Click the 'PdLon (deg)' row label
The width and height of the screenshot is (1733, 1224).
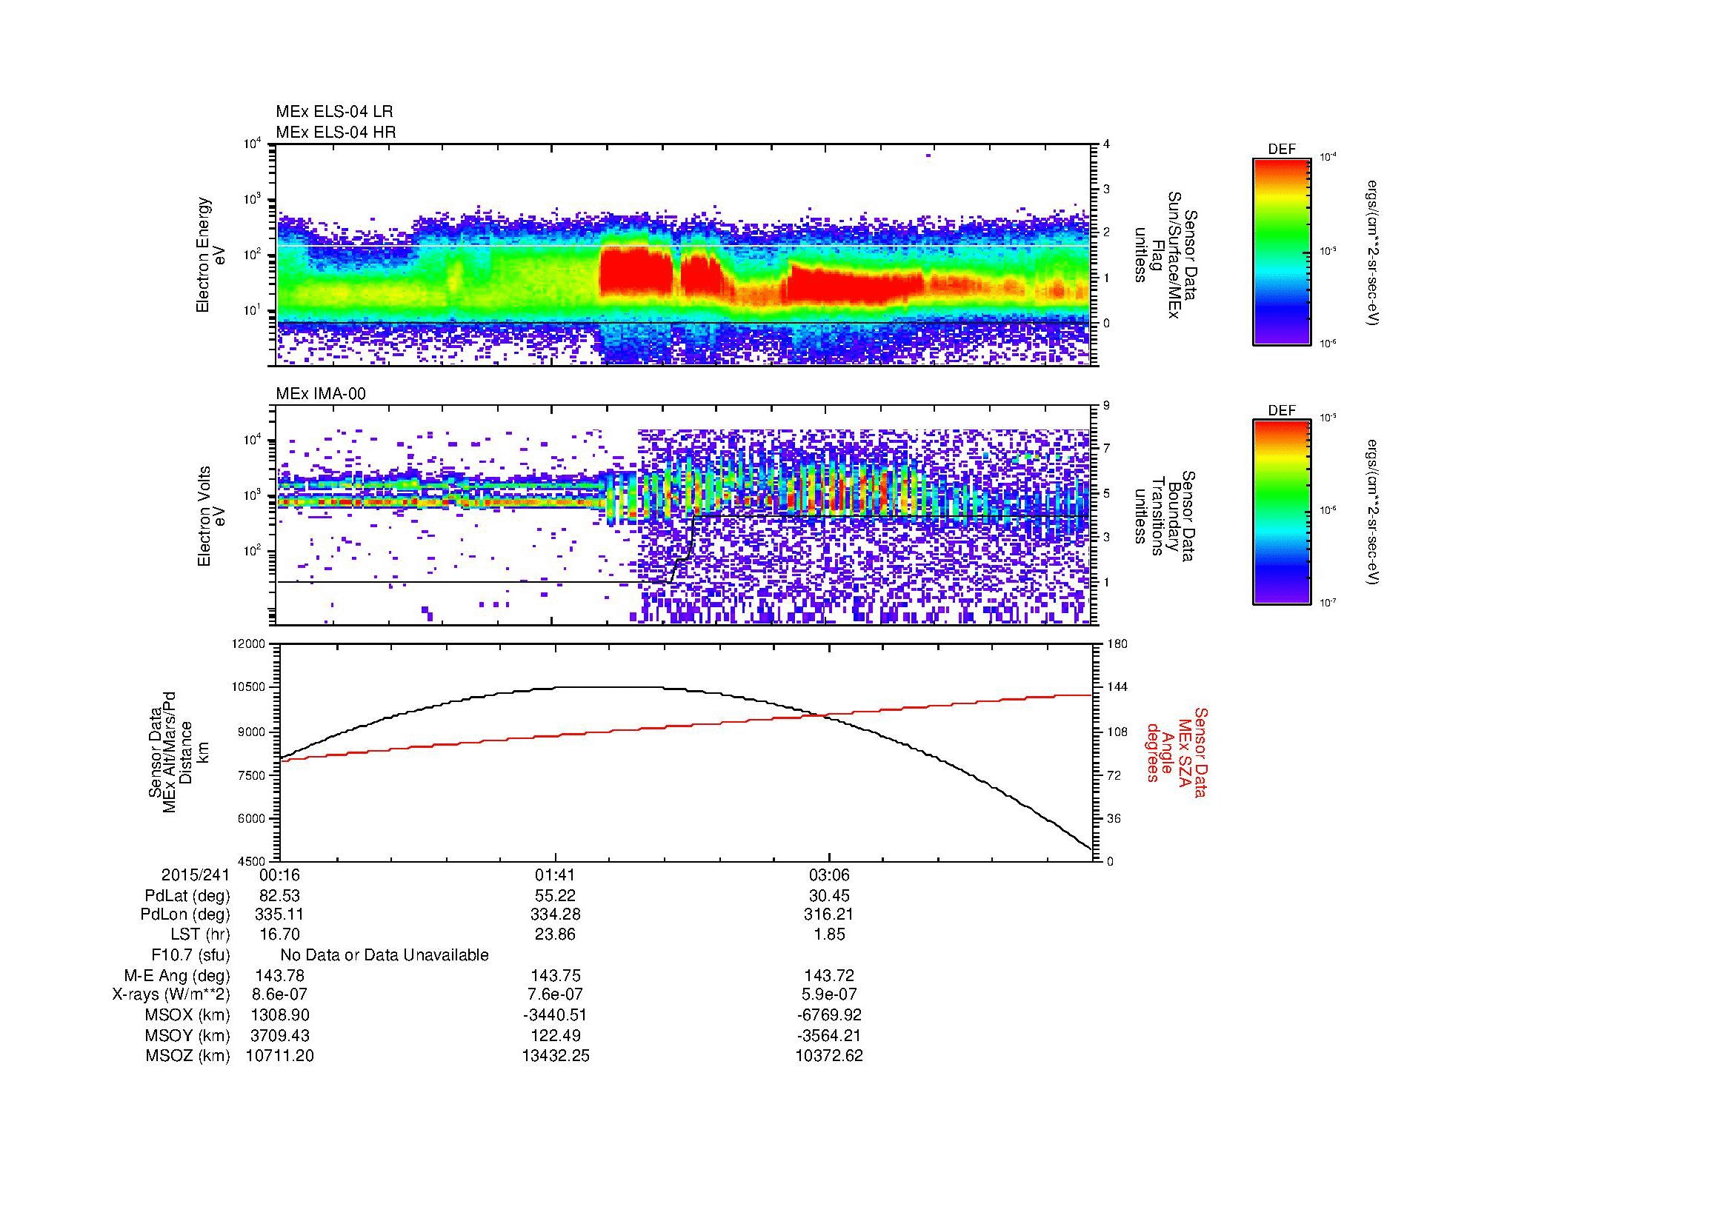pyautogui.click(x=185, y=914)
